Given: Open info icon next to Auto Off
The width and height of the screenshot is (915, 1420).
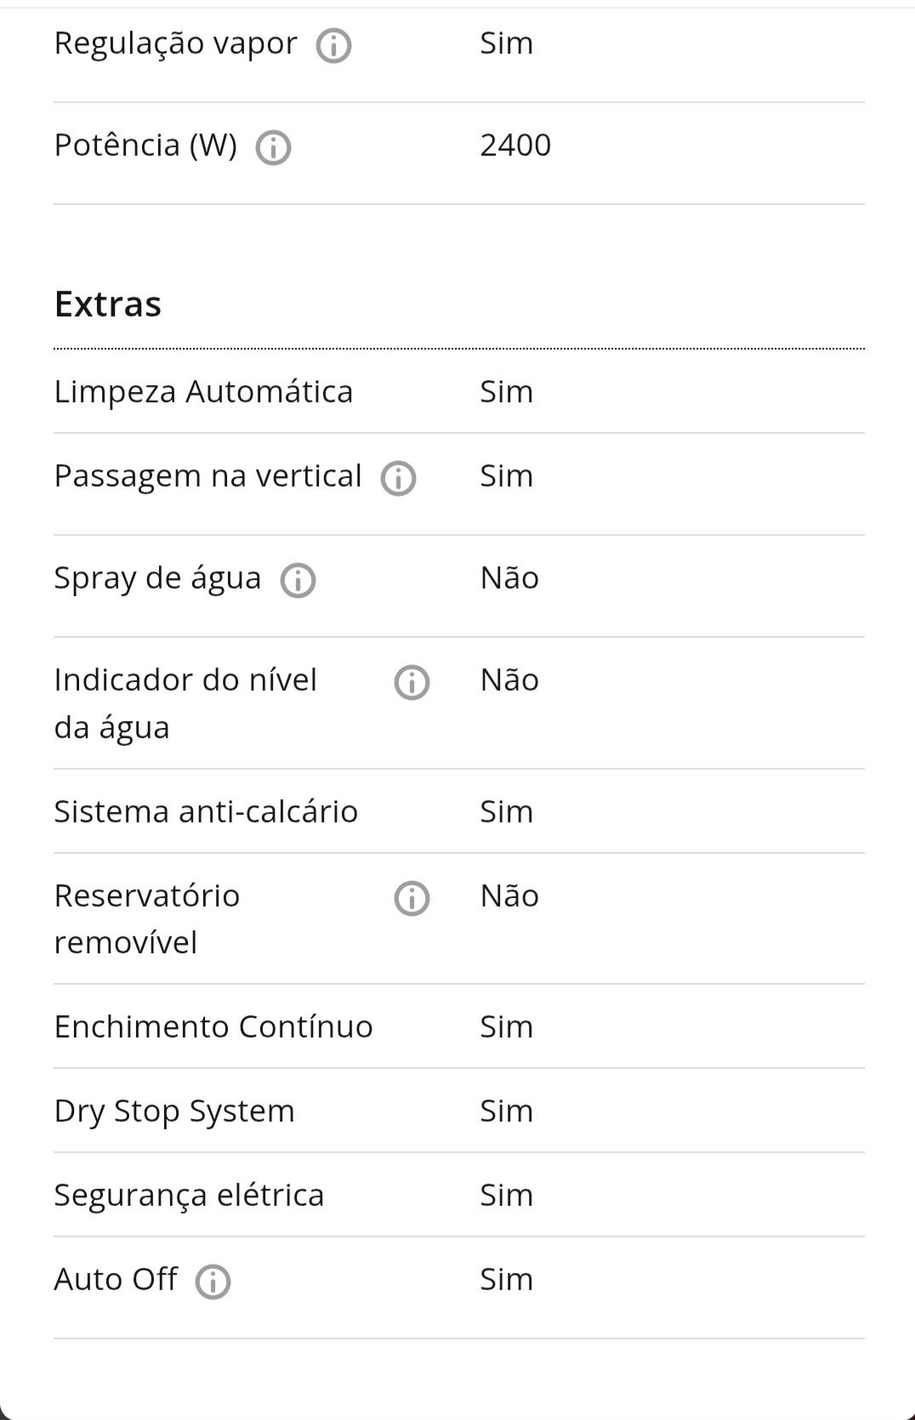Looking at the screenshot, I should point(213,1281).
